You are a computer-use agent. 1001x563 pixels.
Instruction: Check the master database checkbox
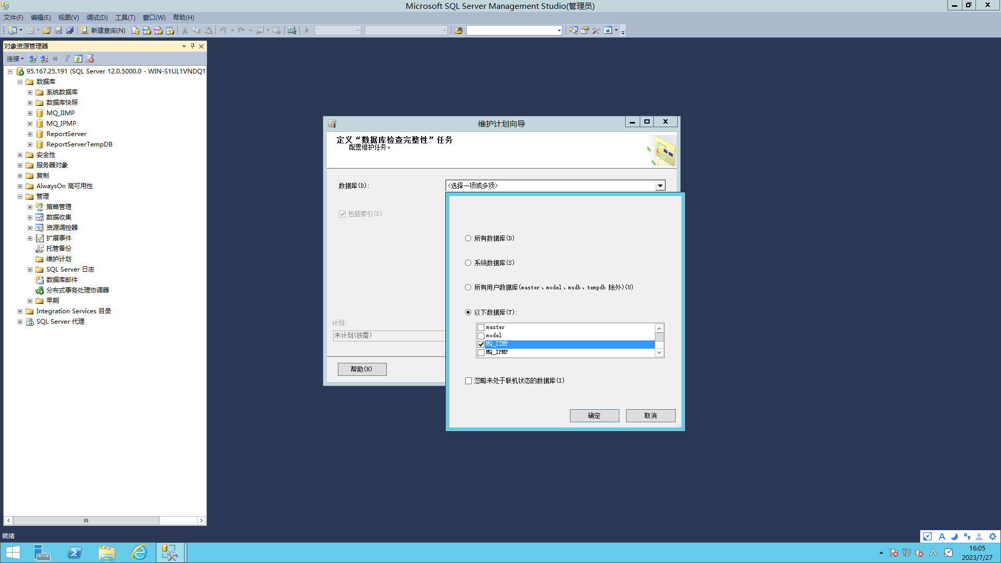pos(481,327)
